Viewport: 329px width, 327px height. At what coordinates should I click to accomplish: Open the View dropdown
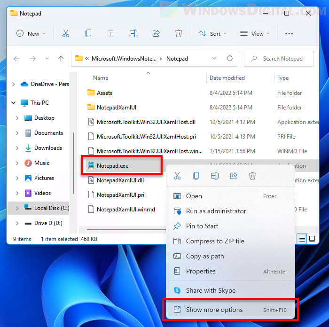pos(255,33)
